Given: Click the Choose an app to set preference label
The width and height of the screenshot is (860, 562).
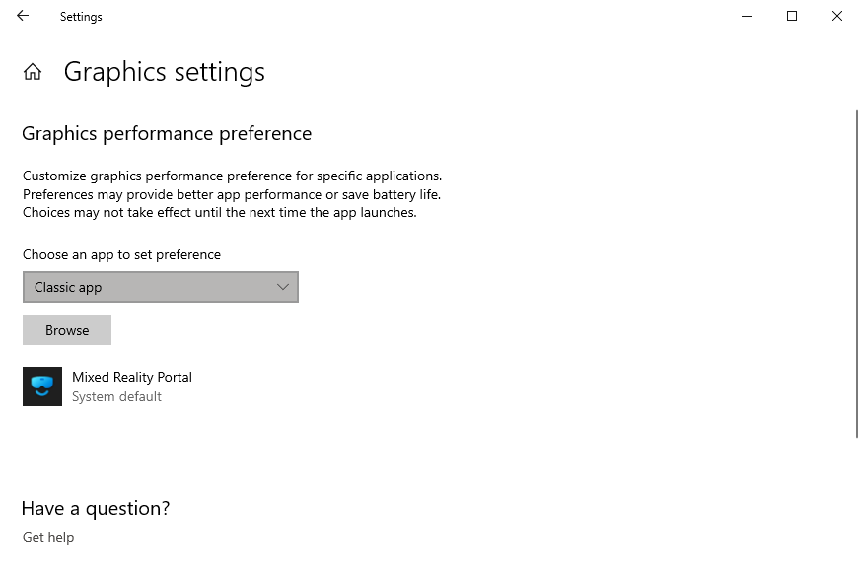Looking at the screenshot, I should click(x=121, y=254).
